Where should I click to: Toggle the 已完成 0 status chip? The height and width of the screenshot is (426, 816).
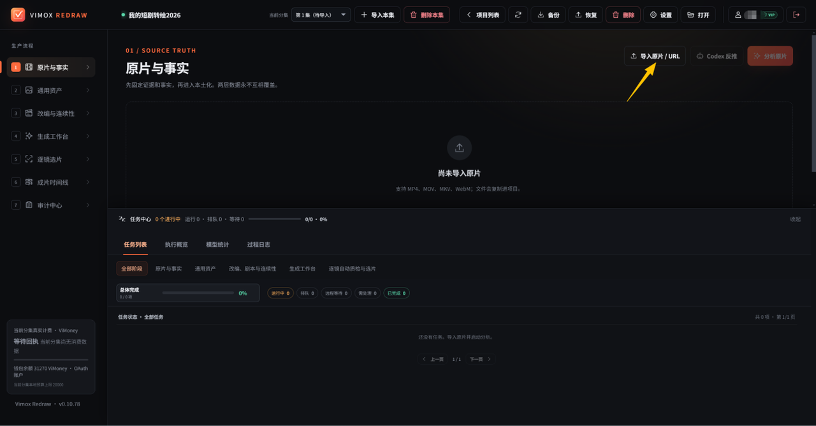397,293
